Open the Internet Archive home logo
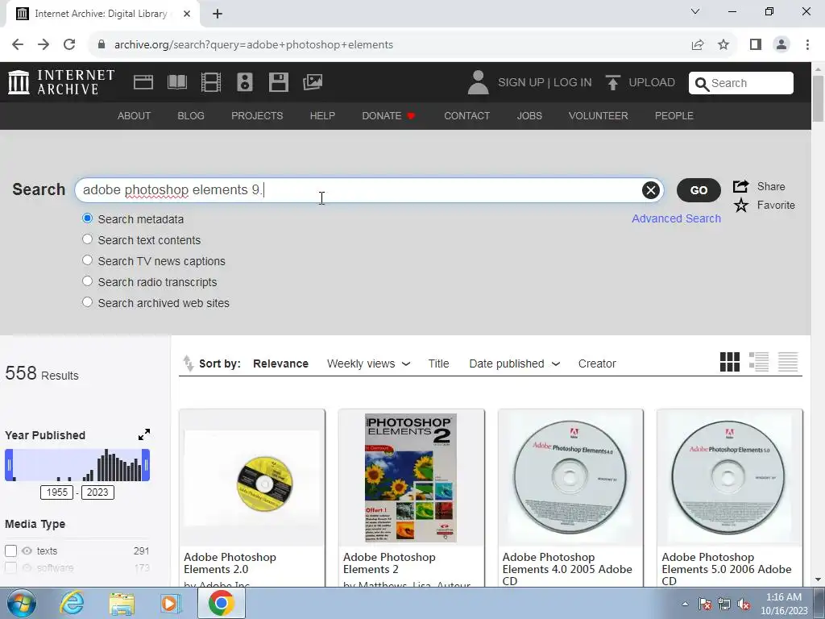825x619 pixels. tap(61, 82)
